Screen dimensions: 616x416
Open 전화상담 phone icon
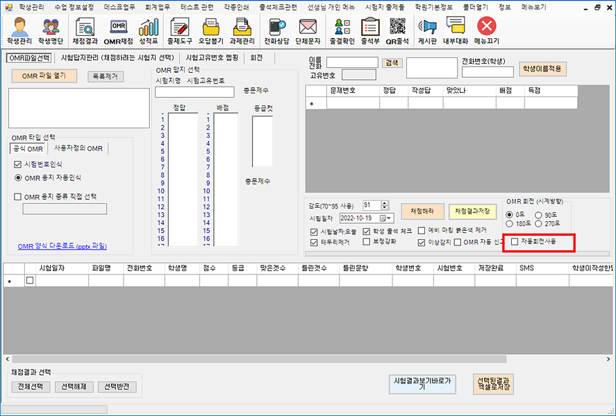pyautogui.click(x=276, y=31)
